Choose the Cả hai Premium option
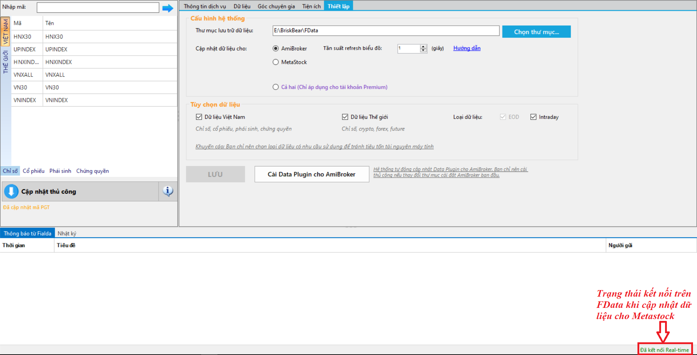 point(276,87)
